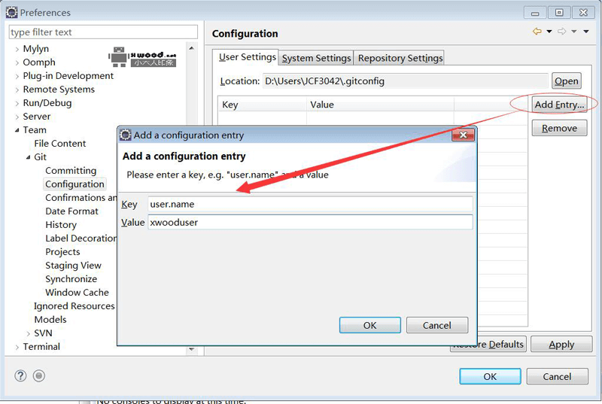Select File Content in the tree
602x404 pixels.
click(60, 144)
